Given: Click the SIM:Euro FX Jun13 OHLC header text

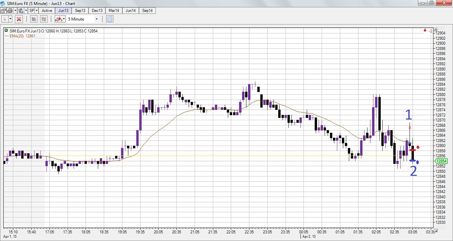Looking at the screenshot, I should 53,31.
